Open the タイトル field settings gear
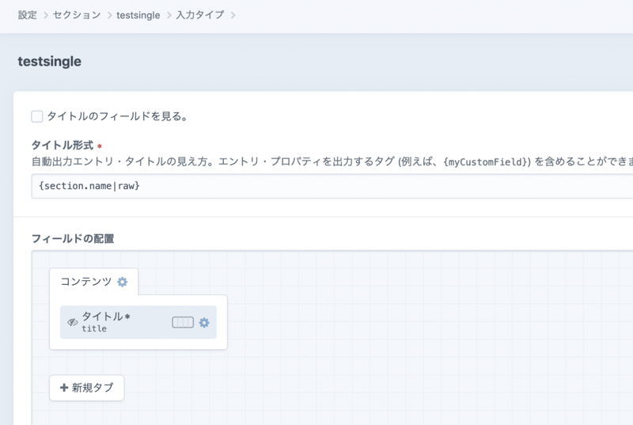Viewport: 633px width, 425px height. [x=204, y=322]
